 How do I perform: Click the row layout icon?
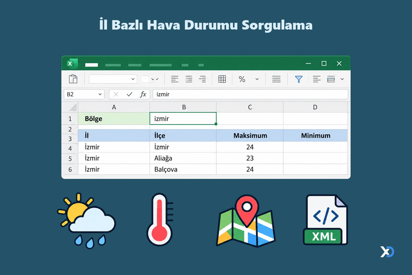point(331,79)
